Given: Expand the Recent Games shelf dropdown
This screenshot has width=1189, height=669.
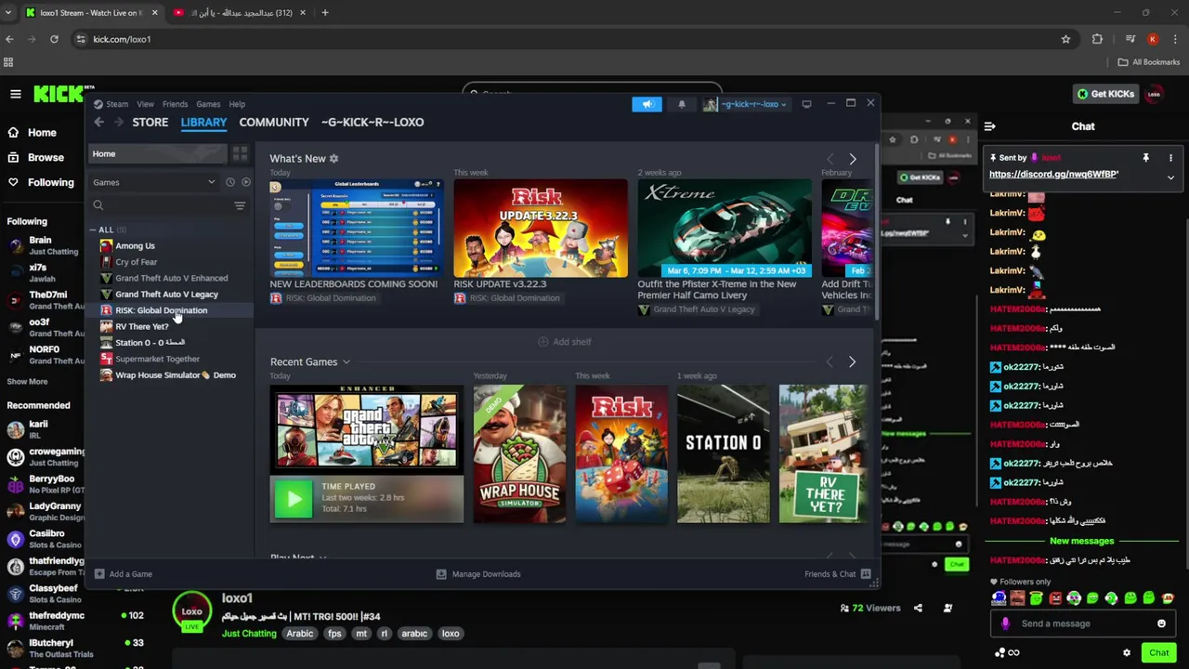Looking at the screenshot, I should pos(346,362).
